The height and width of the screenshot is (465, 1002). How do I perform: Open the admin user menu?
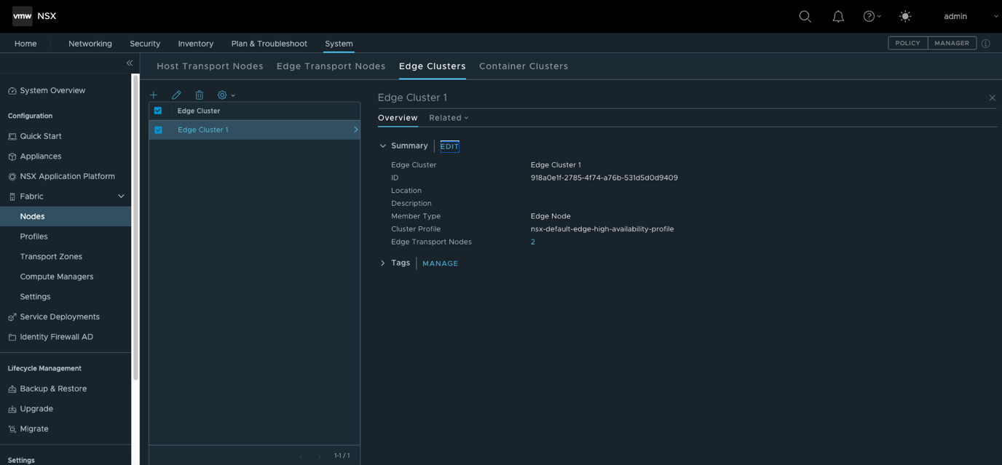point(971,16)
